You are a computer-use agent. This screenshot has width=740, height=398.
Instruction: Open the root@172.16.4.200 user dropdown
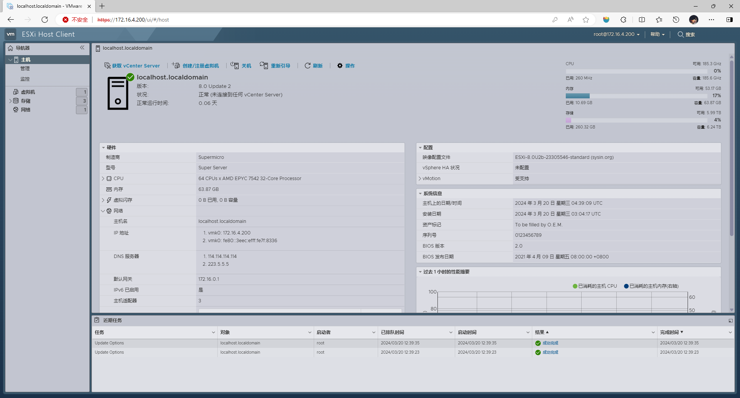coord(616,34)
